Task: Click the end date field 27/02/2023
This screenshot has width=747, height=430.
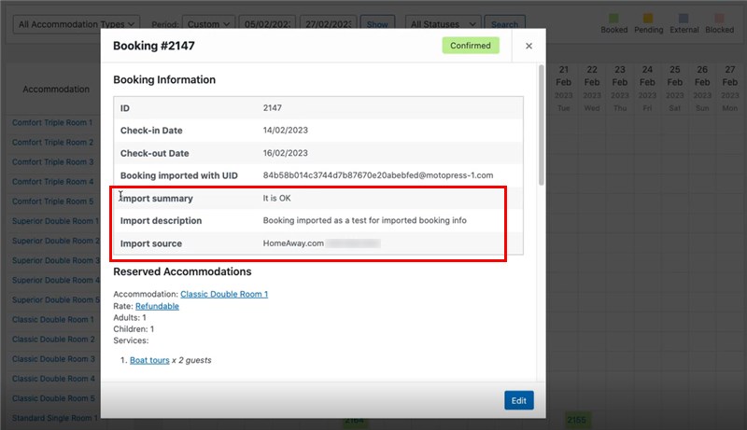Action: pyautogui.click(x=329, y=23)
